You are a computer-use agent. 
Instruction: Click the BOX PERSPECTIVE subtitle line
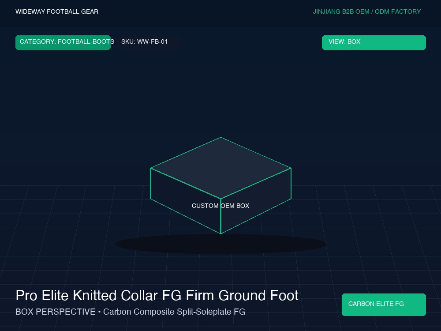[x=131, y=312]
